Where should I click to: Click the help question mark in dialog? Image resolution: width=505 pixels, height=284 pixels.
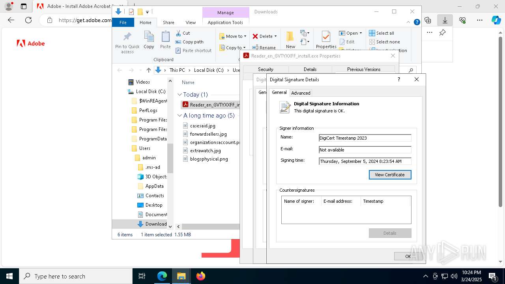[x=398, y=79]
